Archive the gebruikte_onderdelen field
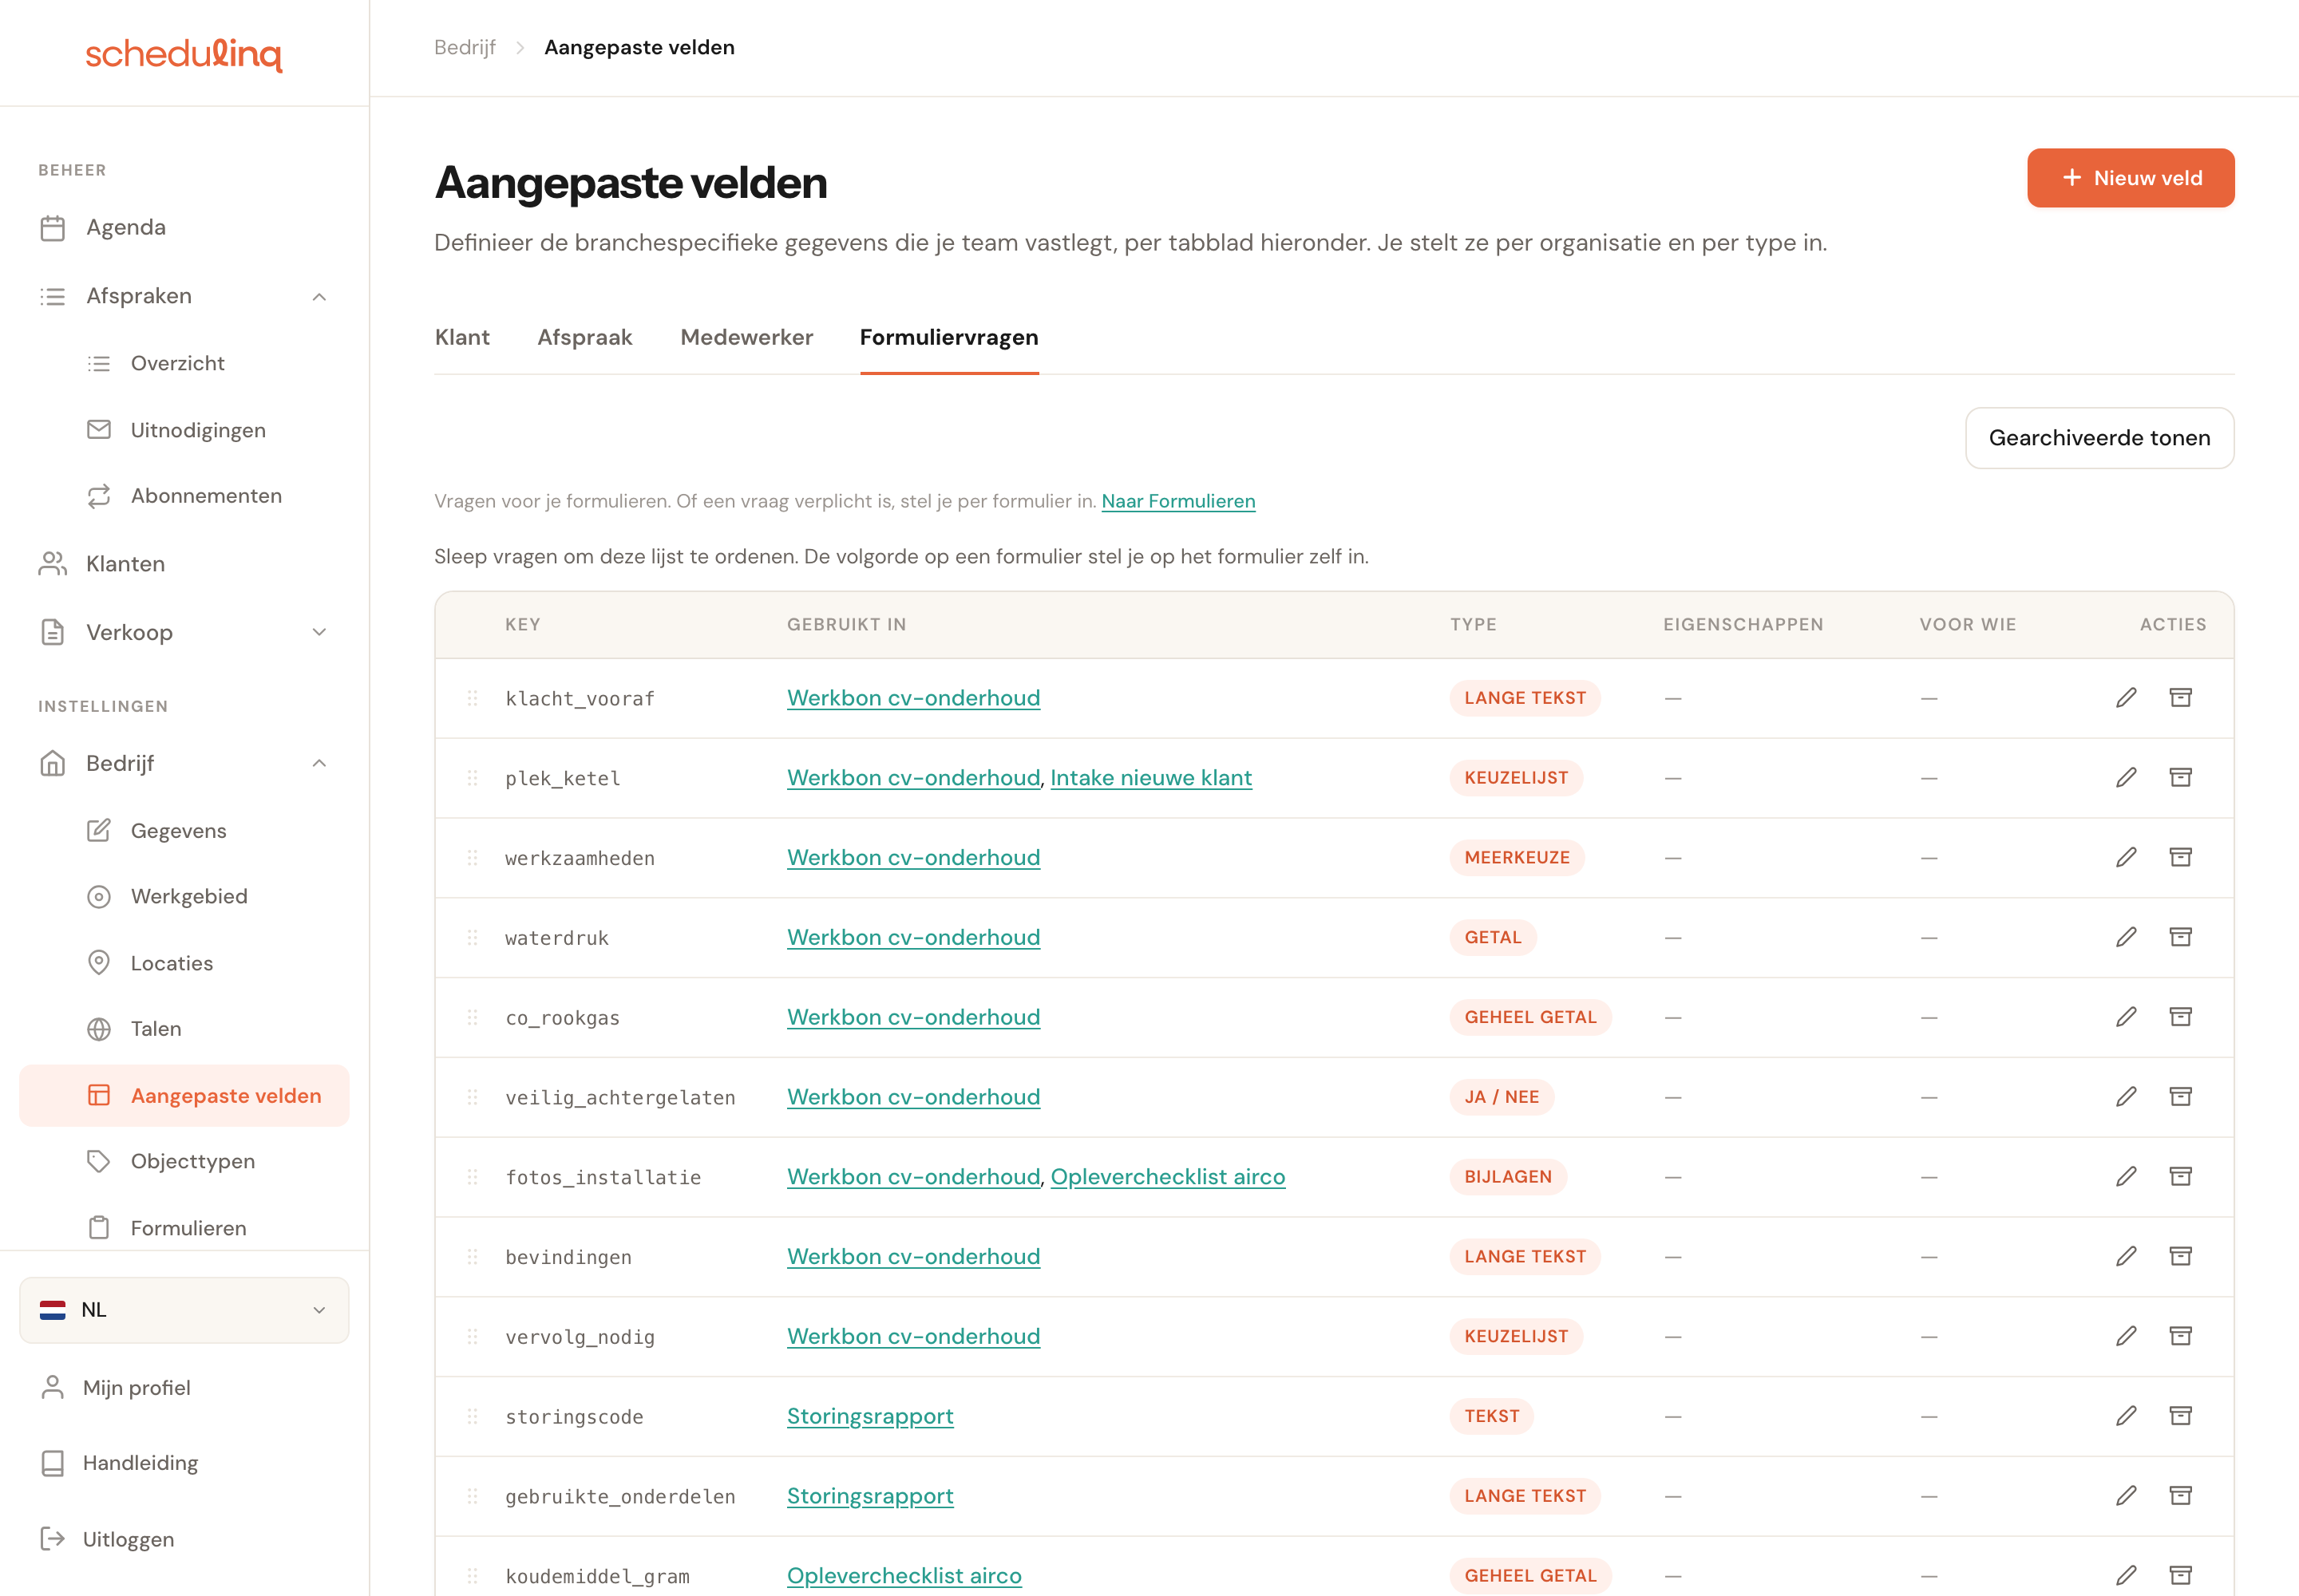 click(2180, 1496)
